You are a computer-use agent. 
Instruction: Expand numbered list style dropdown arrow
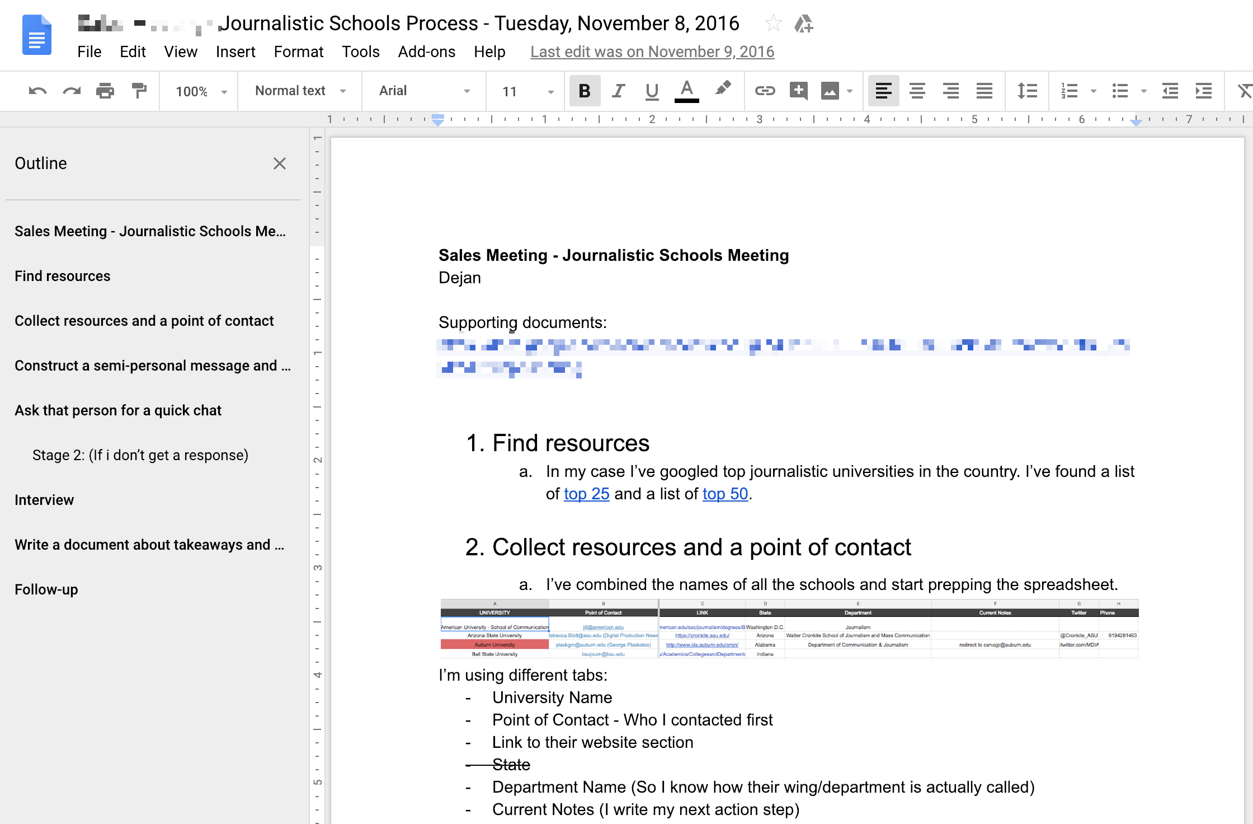(x=1094, y=91)
